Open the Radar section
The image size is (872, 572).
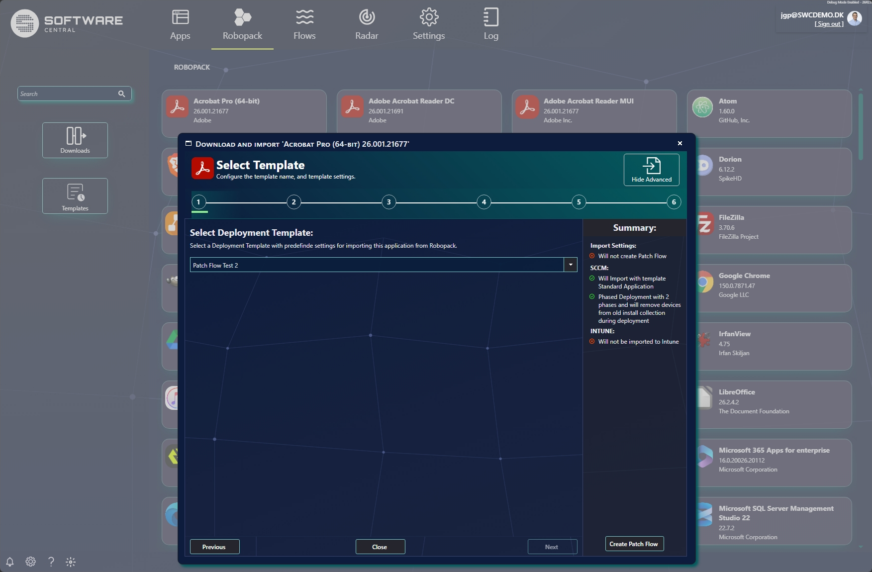[367, 25]
